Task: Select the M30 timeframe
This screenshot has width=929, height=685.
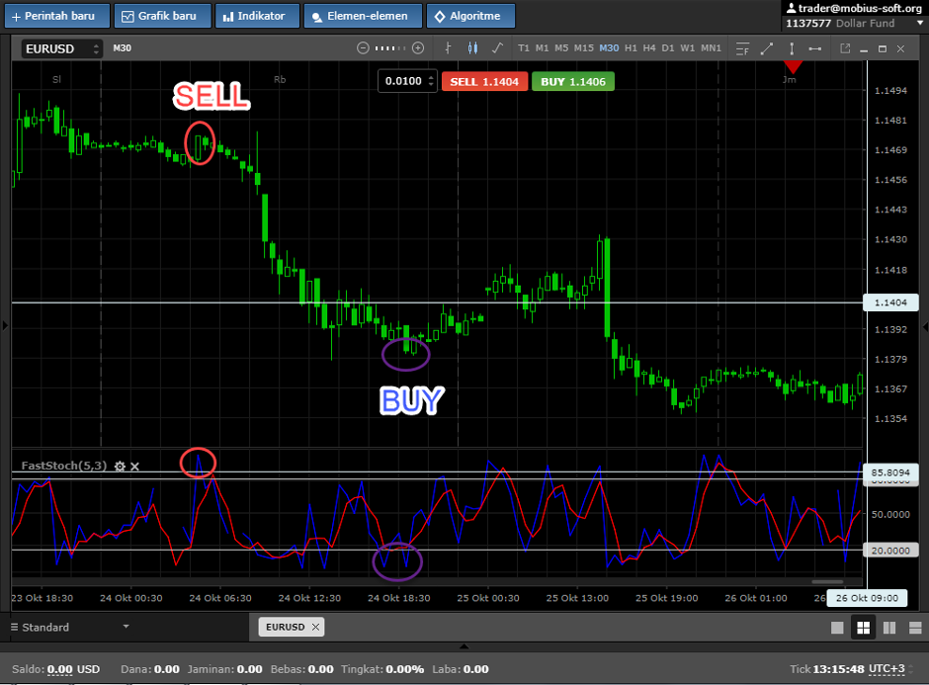Action: tap(609, 48)
